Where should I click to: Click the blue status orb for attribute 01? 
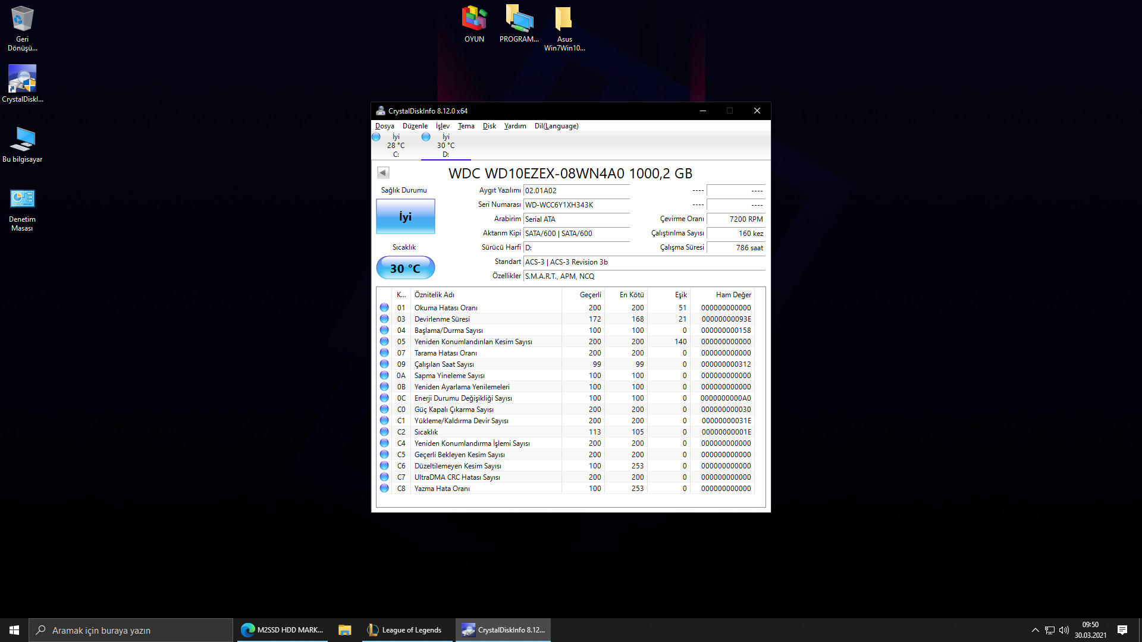(x=384, y=308)
